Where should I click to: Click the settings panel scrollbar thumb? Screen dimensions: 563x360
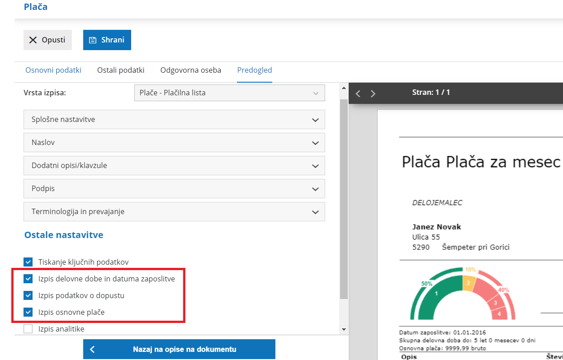pyautogui.click(x=344, y=199)
